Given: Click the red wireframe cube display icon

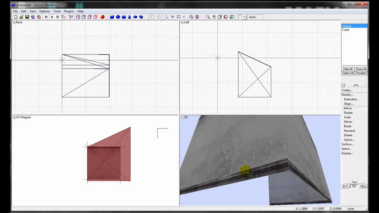Looking at the screenshot, I should [x=95, y=17].
